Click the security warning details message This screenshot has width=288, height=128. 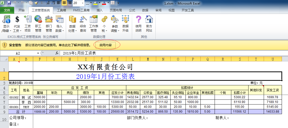58,45
